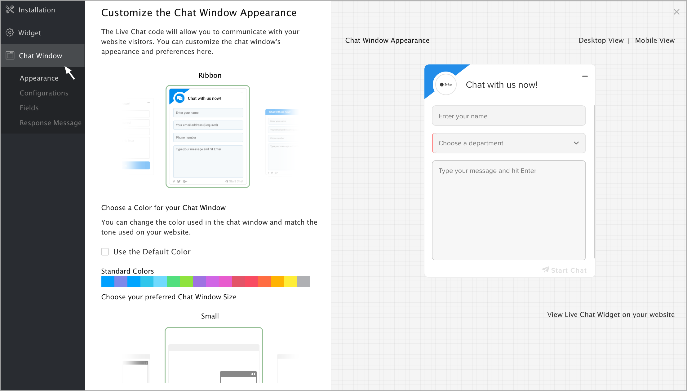
Task: Click the Zylker logo in chat preview
Action: [446, 84]
